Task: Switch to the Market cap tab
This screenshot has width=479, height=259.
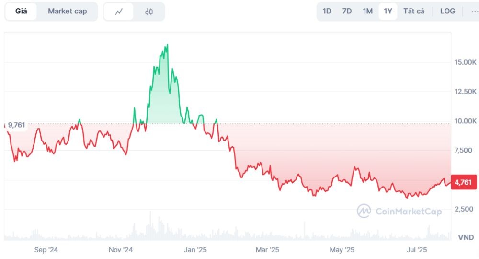Action: [67, 11]
